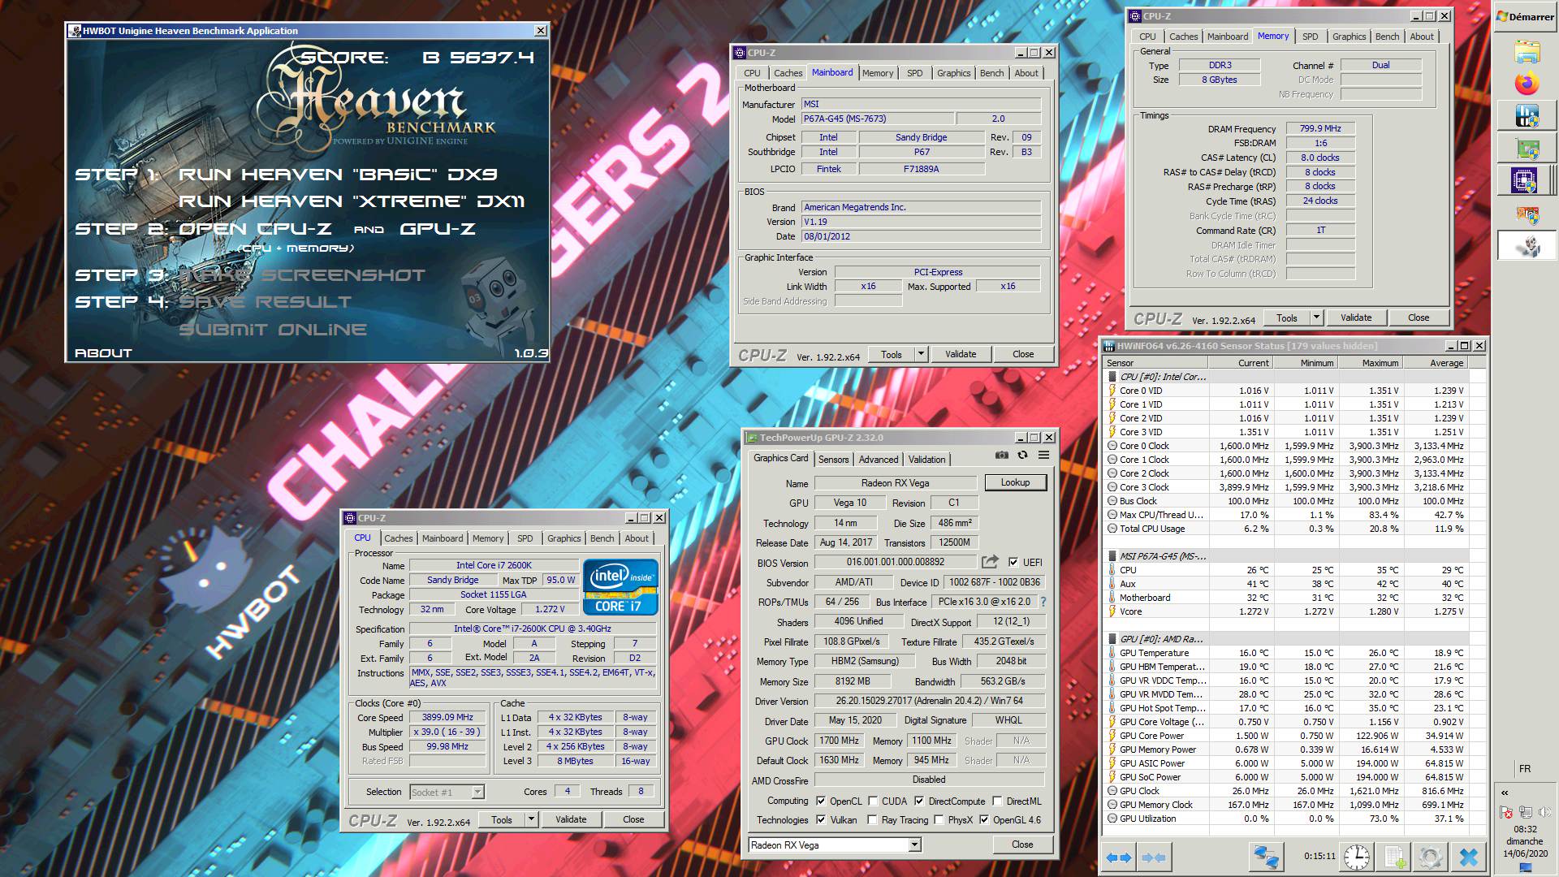This screenshot has width=1559, height=877.
Task: Click the Maximum column header in HWiNFO
Action: tap(1369, 363)
